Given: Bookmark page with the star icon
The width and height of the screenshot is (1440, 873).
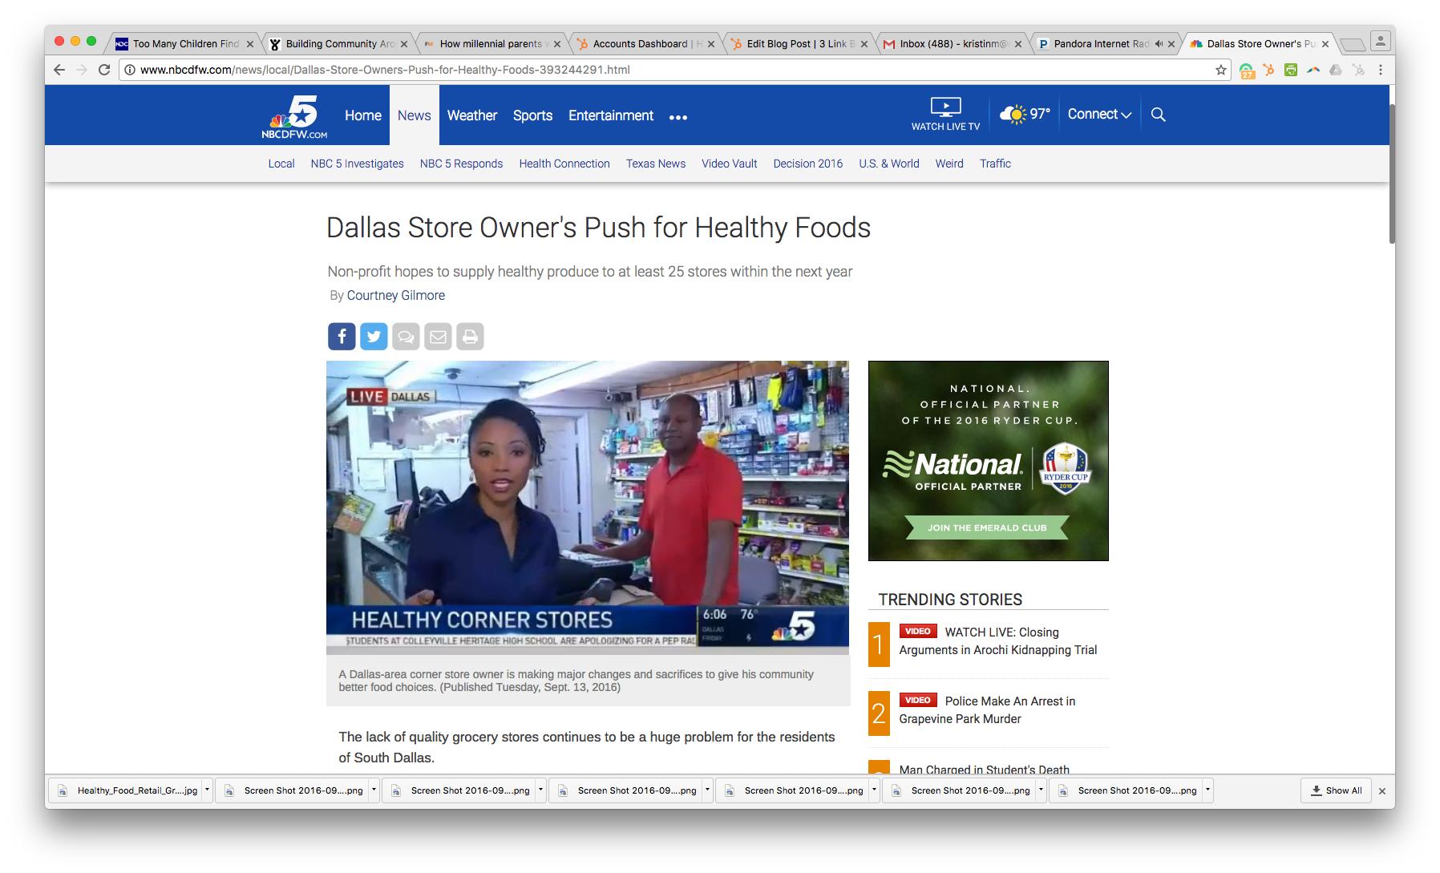Looking at the screenshot, I should tap(1220, 70).
